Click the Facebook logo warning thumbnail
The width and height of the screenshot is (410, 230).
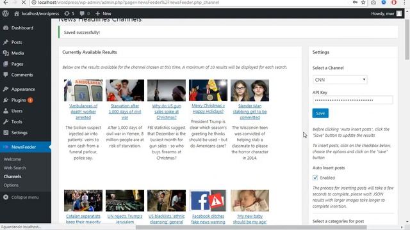pyautogui.click(x=208, y=201)
